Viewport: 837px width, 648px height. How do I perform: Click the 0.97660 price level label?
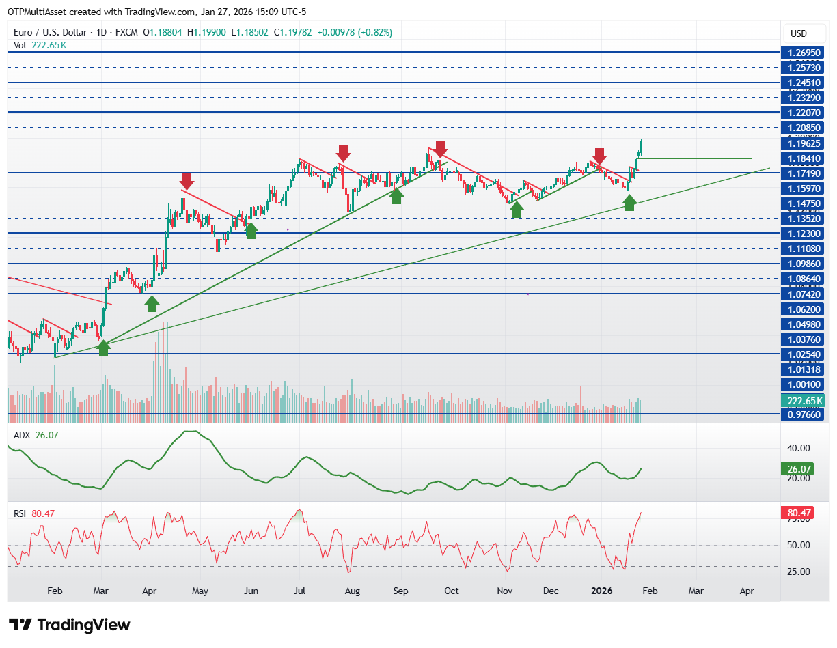[x=804, y=414]
